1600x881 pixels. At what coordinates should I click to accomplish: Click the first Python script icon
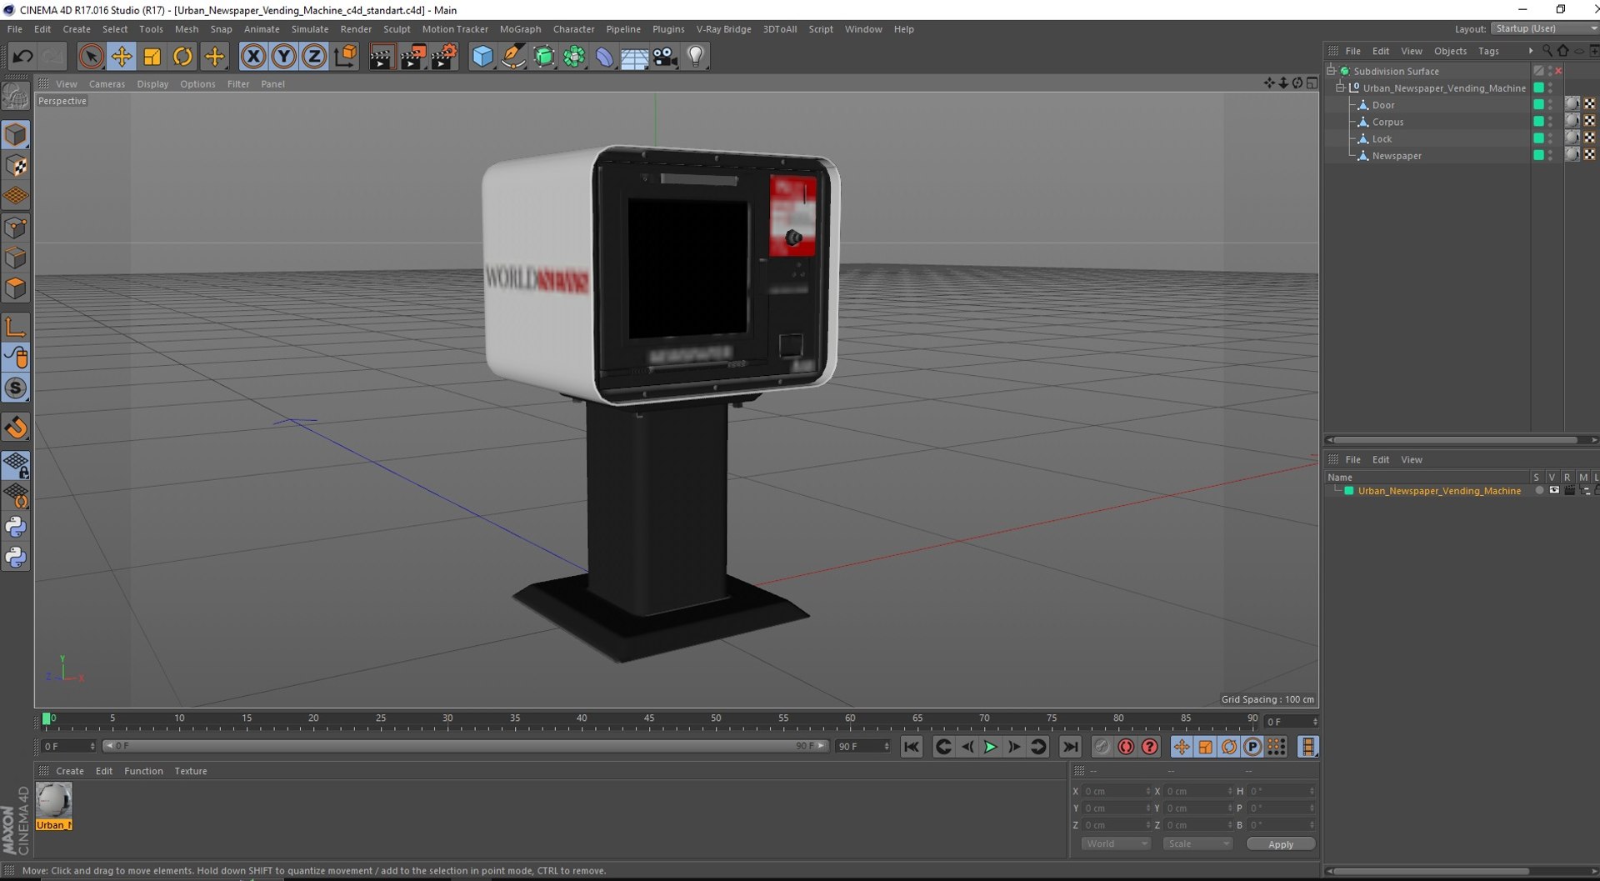[16, 527]
